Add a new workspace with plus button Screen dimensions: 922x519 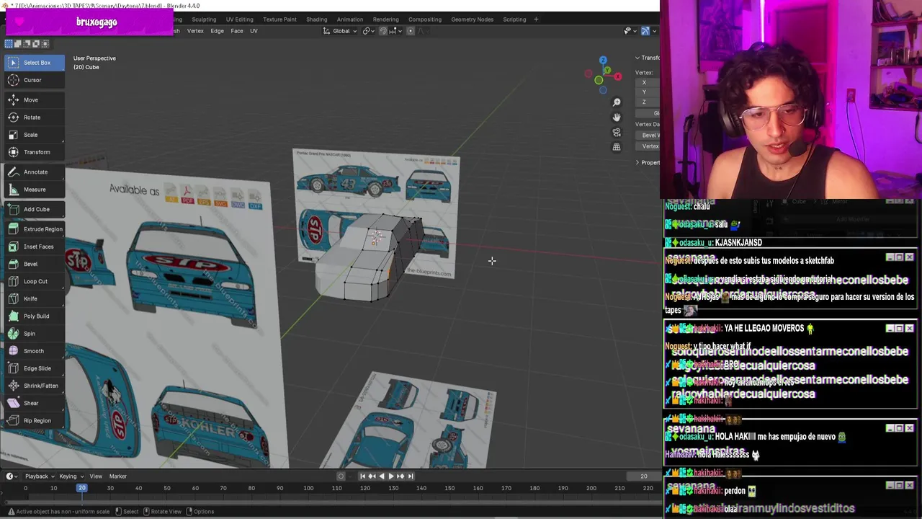tap(536, 19)
